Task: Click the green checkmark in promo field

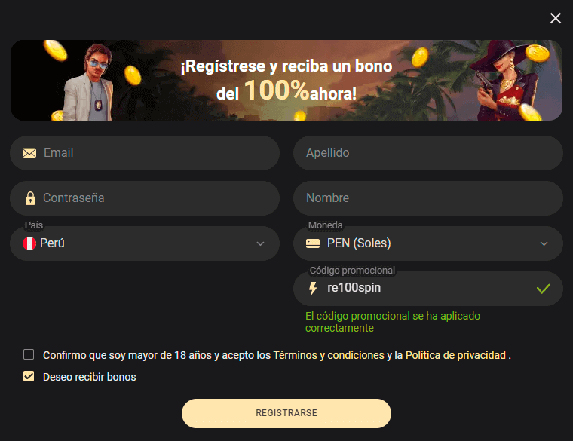Action: pyautogui.click(x=544, y=289)
